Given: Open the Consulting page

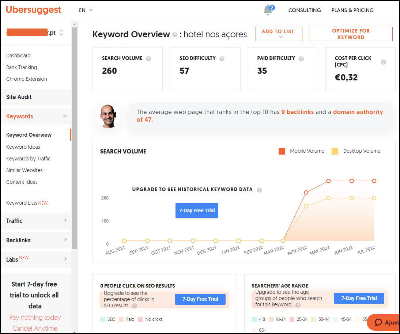Looking at the screenshot, I should click(x=305, y=10).
